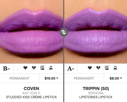Click the Trippin lip swatch photo
This screenshot has height=102, width=127.
(96, 32)
